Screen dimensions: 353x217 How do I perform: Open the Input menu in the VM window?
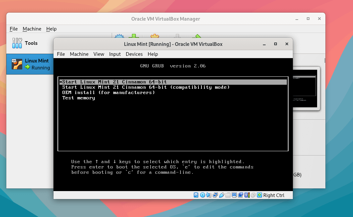pos(115,54)
